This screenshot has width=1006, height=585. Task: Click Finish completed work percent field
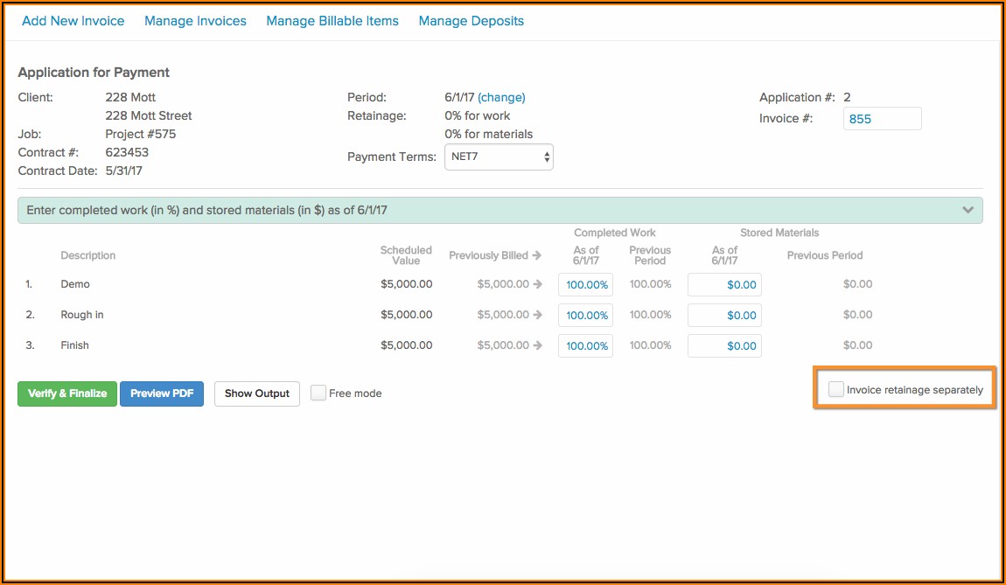pyautogui.click(x=585, y=346)
